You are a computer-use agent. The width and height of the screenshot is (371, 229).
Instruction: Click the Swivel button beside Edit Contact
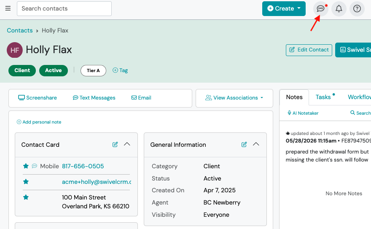[x=353, y=50]
